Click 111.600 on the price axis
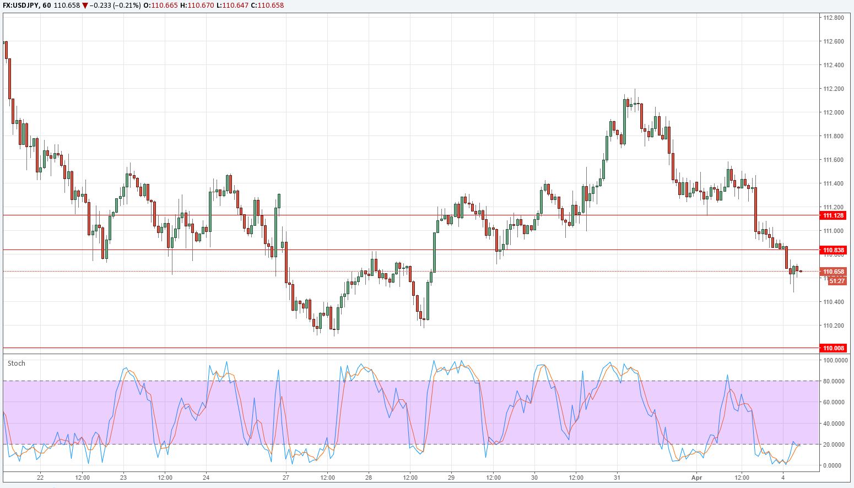 [x=833, y=160]
